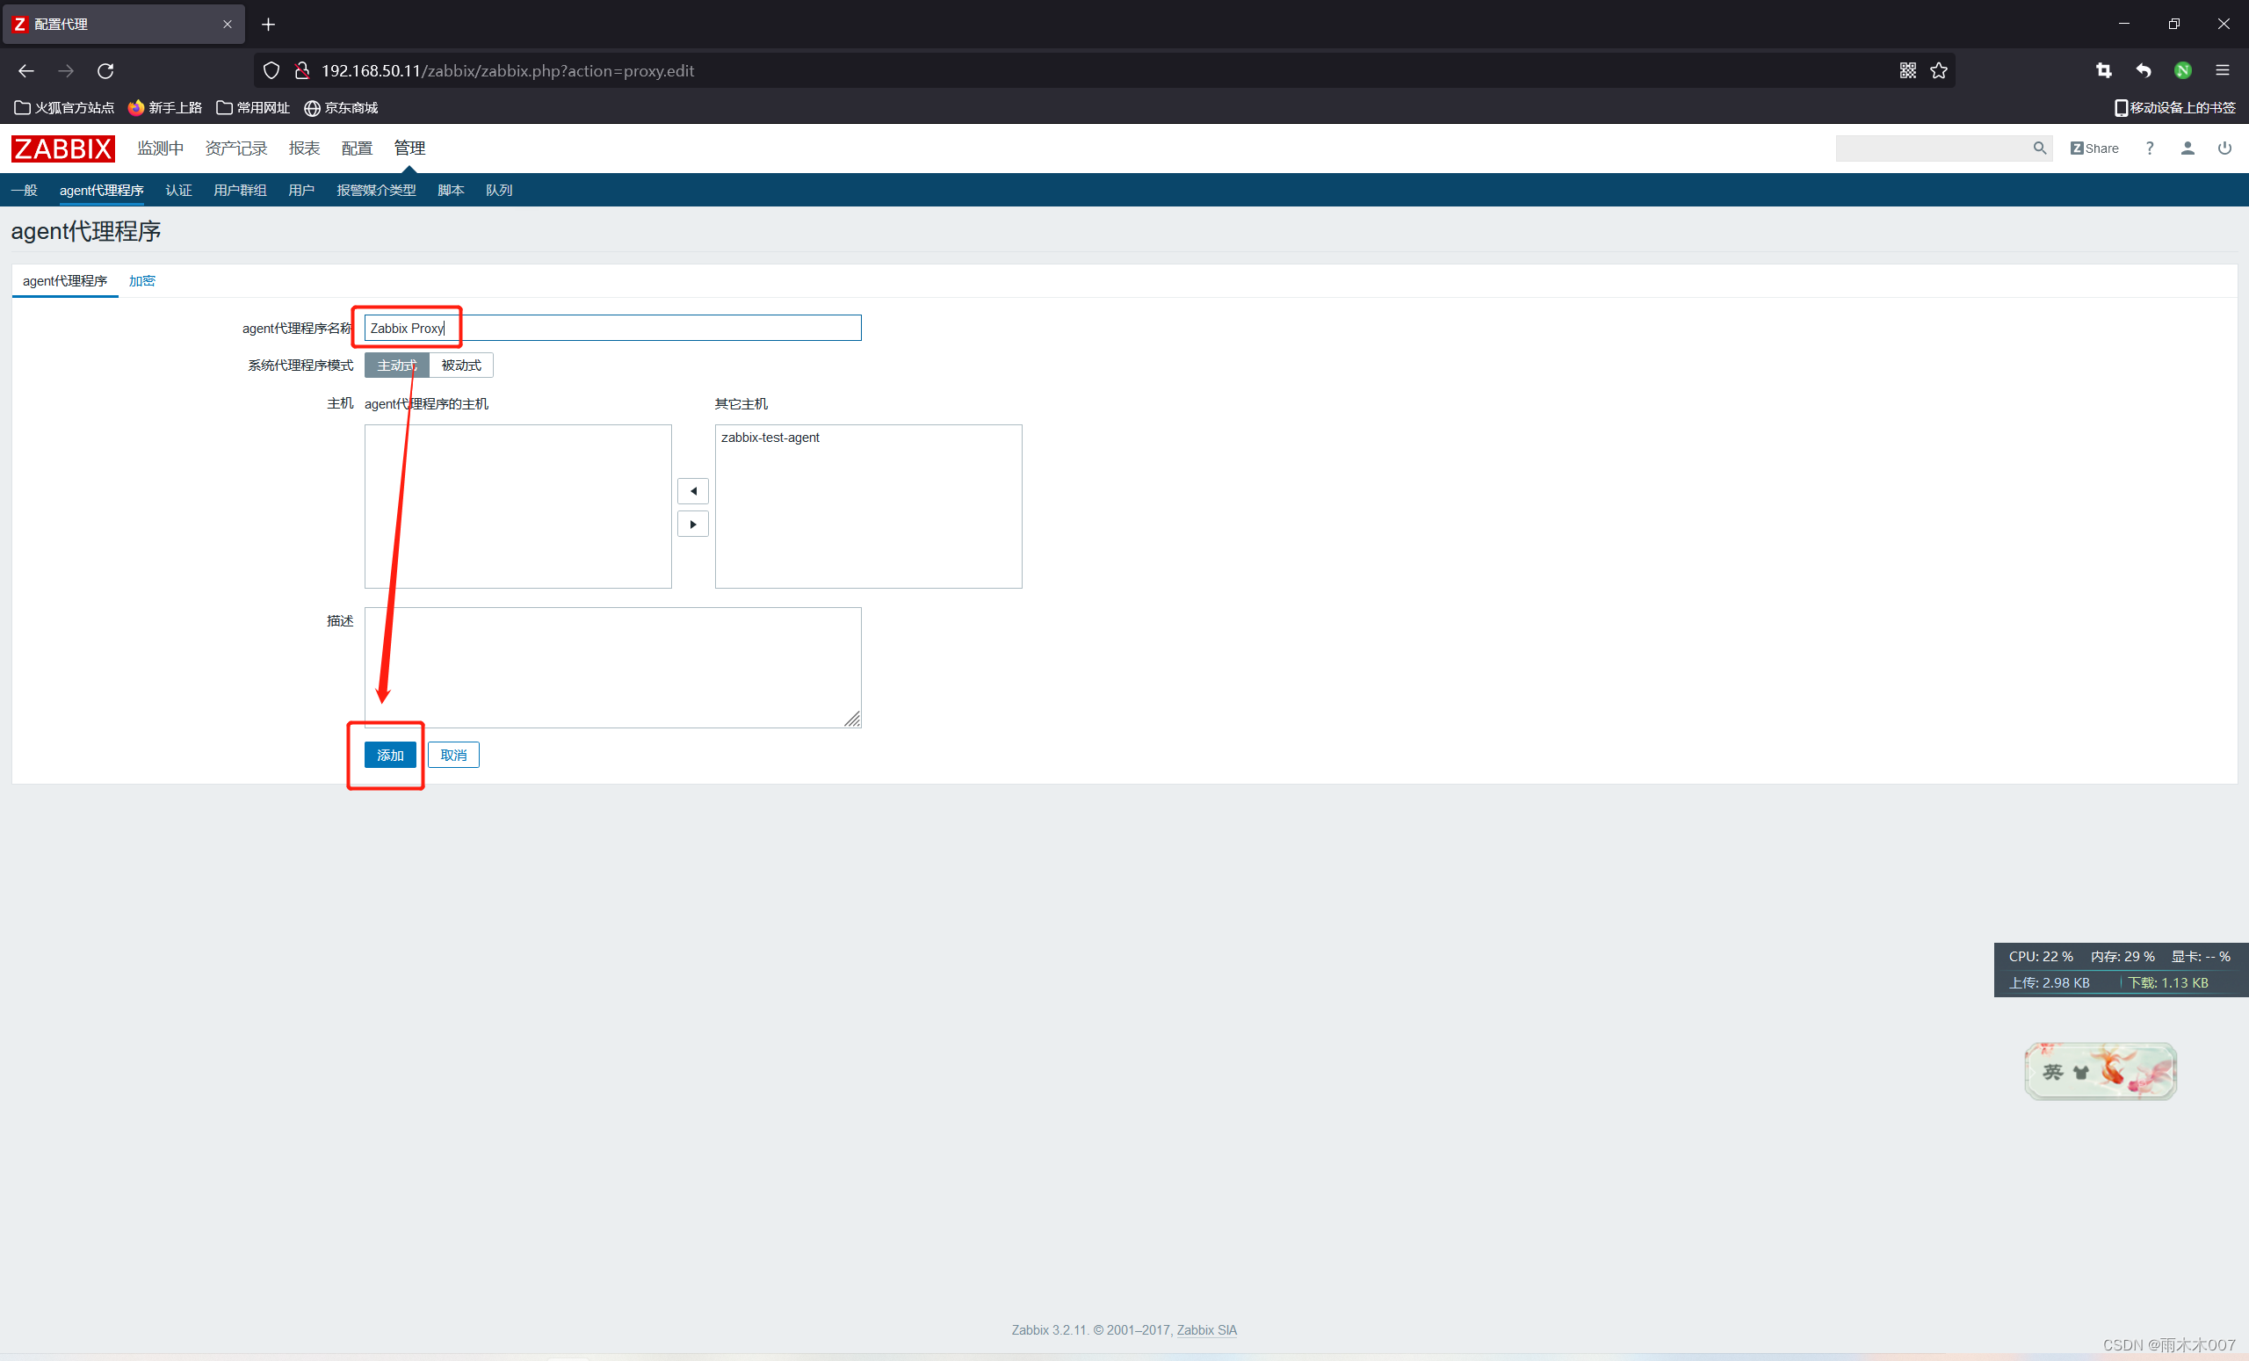2249x1361 pixels.
Task: Open the 配置 menu
Action: [x=357, y=148]
